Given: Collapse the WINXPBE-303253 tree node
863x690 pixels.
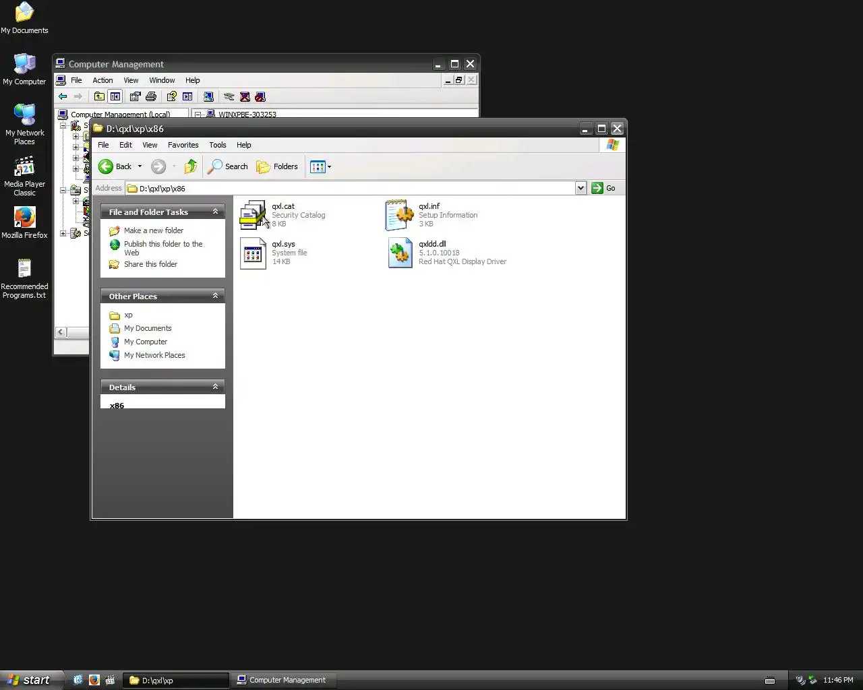Looking at the screenshot, I should [198, 115].
